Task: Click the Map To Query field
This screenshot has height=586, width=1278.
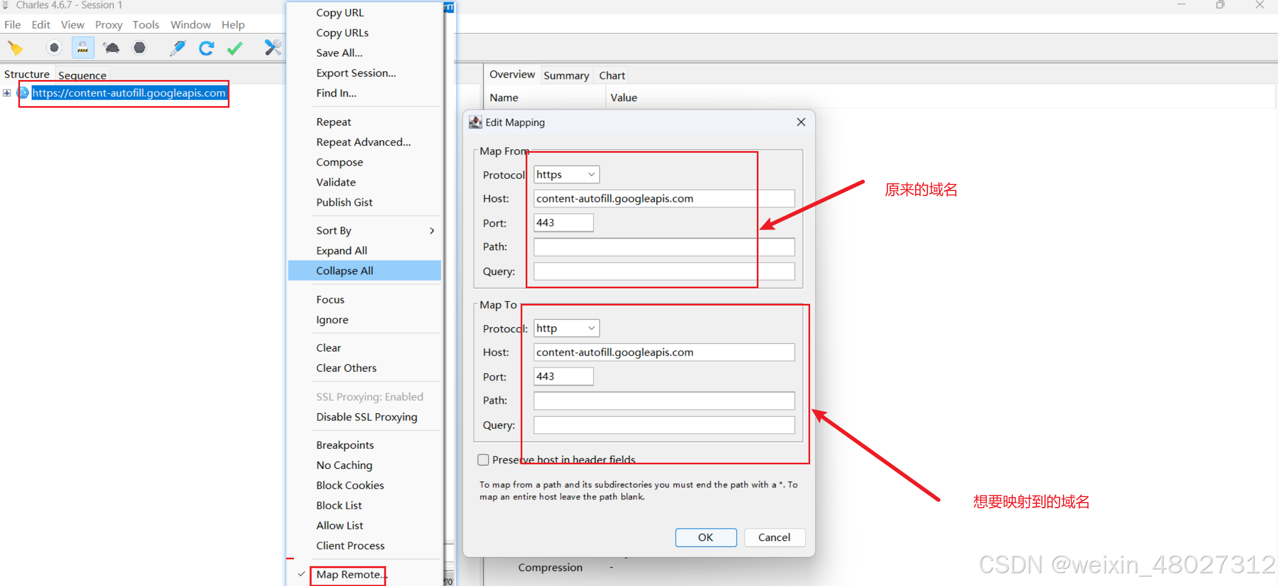Action: coord(664,425)
